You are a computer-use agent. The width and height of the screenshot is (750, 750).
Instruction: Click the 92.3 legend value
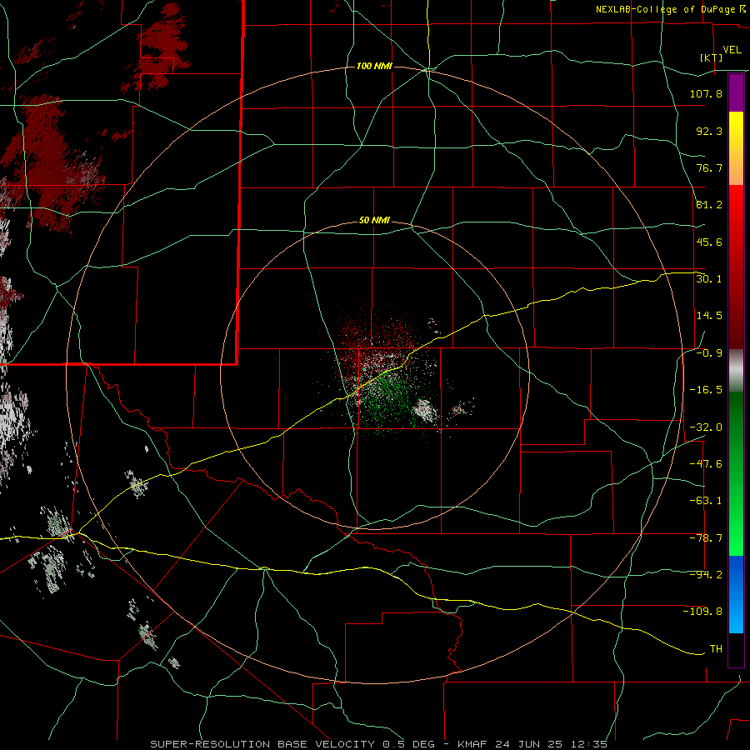[x=709, y=131]
